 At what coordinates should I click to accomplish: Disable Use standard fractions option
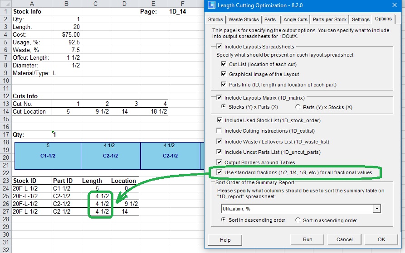tap(220, 172)
